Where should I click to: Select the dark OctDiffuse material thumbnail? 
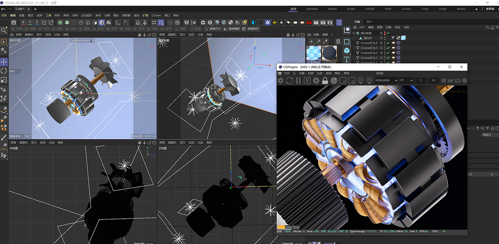(329, 54)
